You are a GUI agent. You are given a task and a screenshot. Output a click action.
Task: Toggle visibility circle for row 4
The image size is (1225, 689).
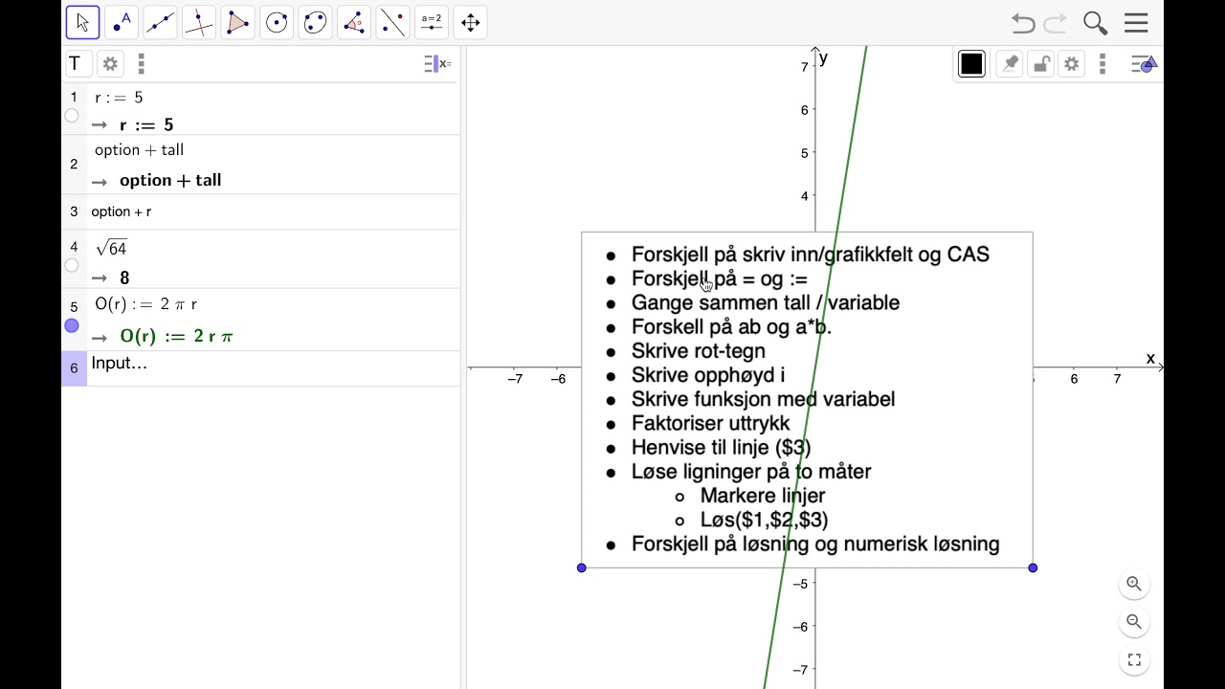click(x=72, y=266)
